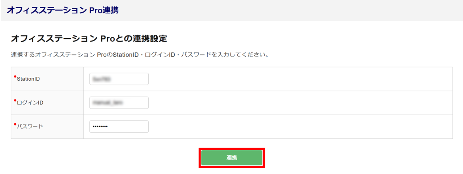Click the red required dot beside パスワード
463x174 pixels.
tap(15, 124)
